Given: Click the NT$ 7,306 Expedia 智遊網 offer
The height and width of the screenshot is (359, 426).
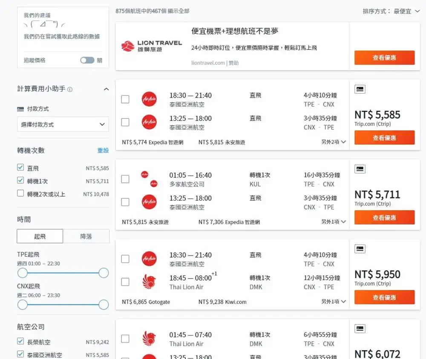Looking at the screenshot, I should (229, 222).
